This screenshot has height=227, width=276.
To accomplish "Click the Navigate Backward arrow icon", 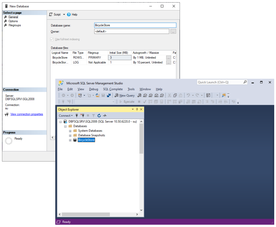I will click(x=63, y=95).
